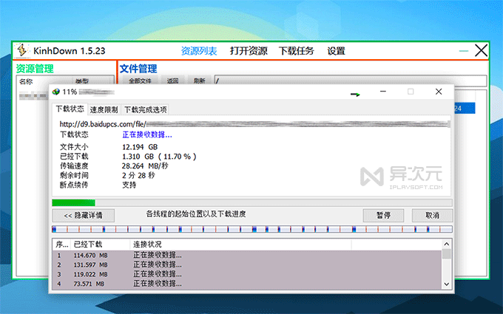Switch to 下载任务 in KinhDown
Viewport: 503px width, 314px height.
[x=296, y=51]
